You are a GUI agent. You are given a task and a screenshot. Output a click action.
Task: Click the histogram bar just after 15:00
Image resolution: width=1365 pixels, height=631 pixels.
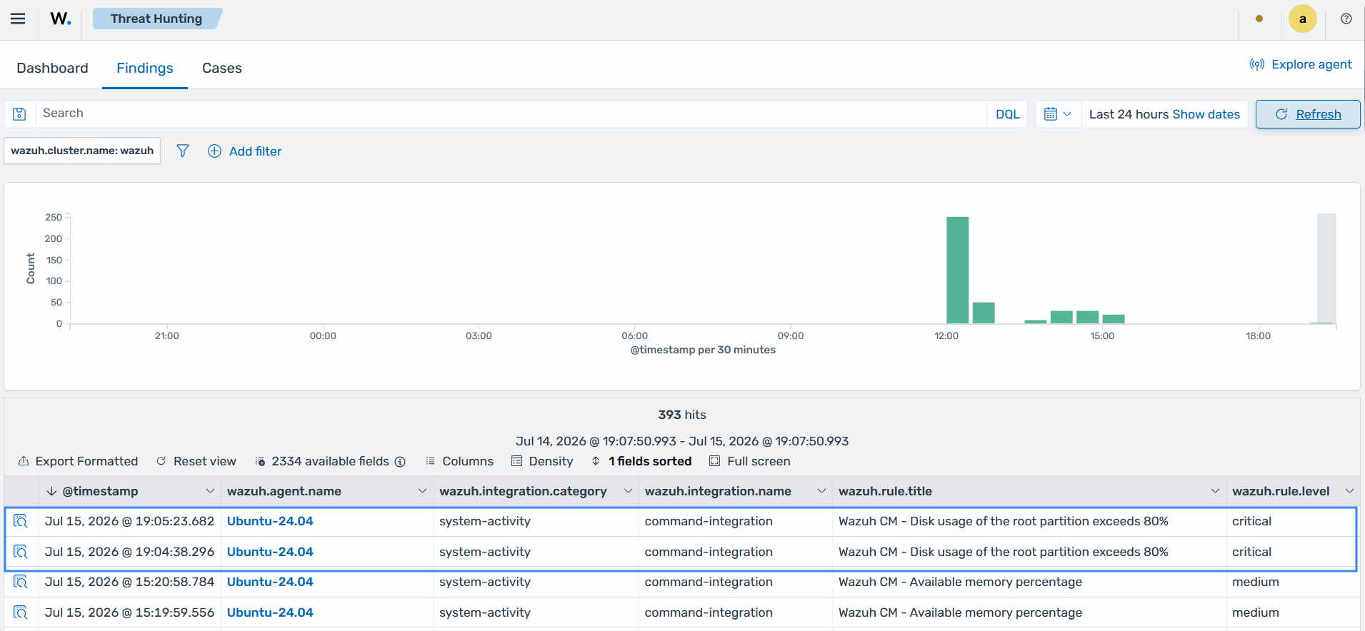pyautogui.click(x=1114, y=319)
